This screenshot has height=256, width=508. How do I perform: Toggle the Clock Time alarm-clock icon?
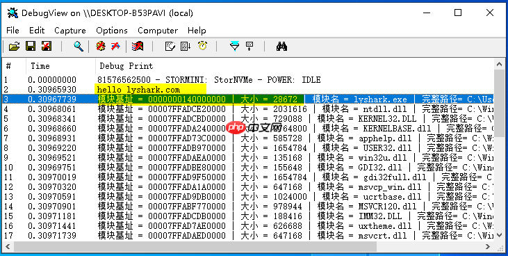coord(203,46)
